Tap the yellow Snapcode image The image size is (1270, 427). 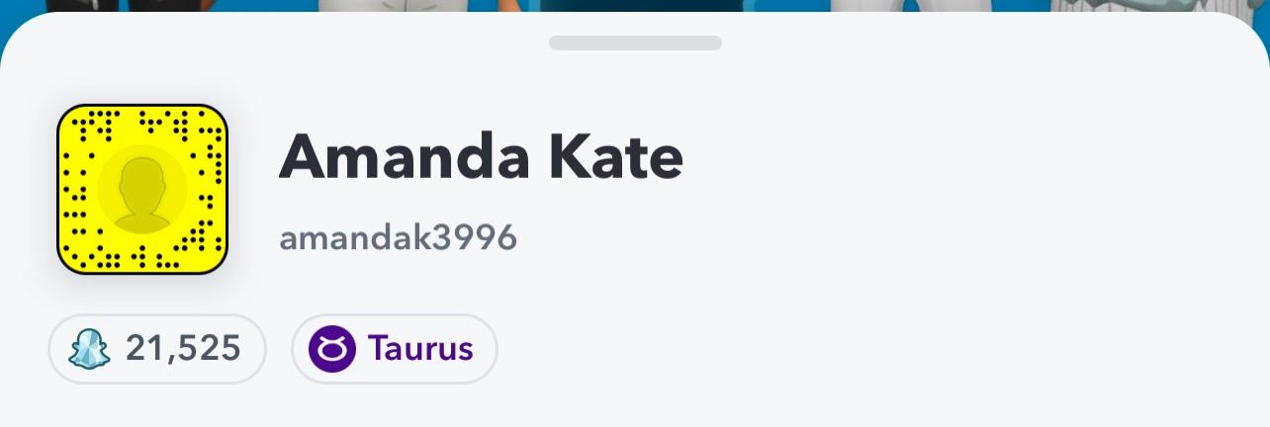coord(142,189)
